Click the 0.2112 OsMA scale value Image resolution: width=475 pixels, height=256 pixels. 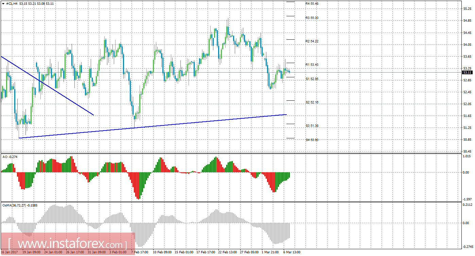[468, 205]
